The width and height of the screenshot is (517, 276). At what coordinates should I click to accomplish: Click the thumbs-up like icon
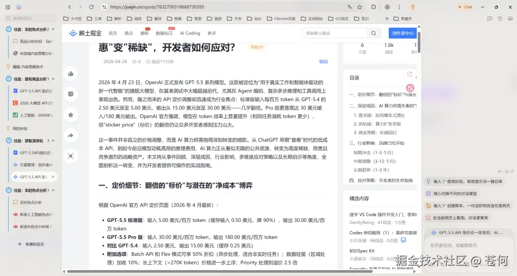coord(70,74)
